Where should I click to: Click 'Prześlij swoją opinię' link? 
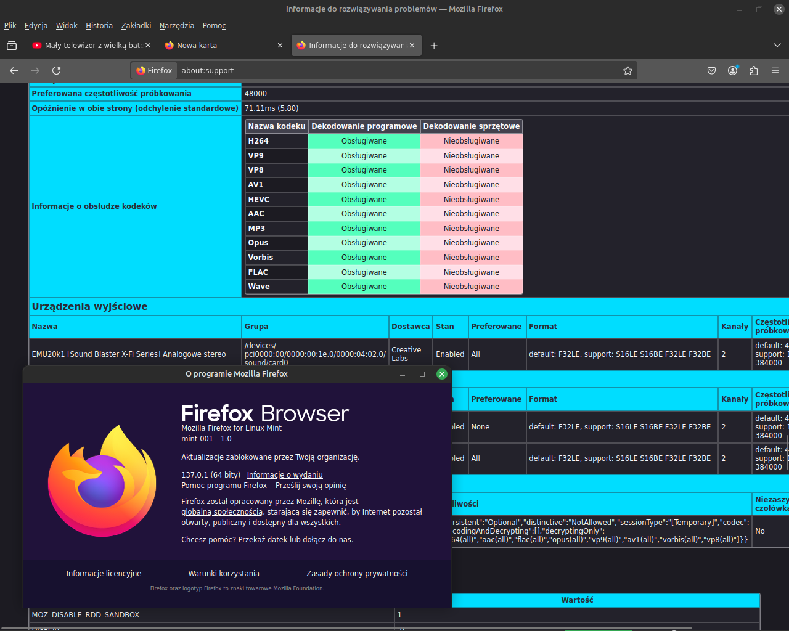pyautogui.click(x=311, y=486)
